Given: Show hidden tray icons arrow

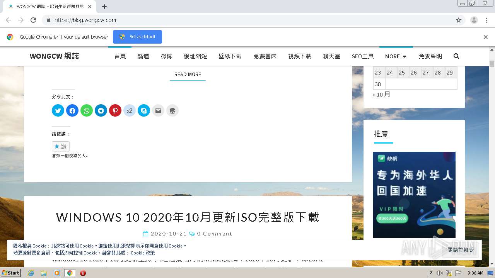Looking at the screenshot, I should 431,273.
